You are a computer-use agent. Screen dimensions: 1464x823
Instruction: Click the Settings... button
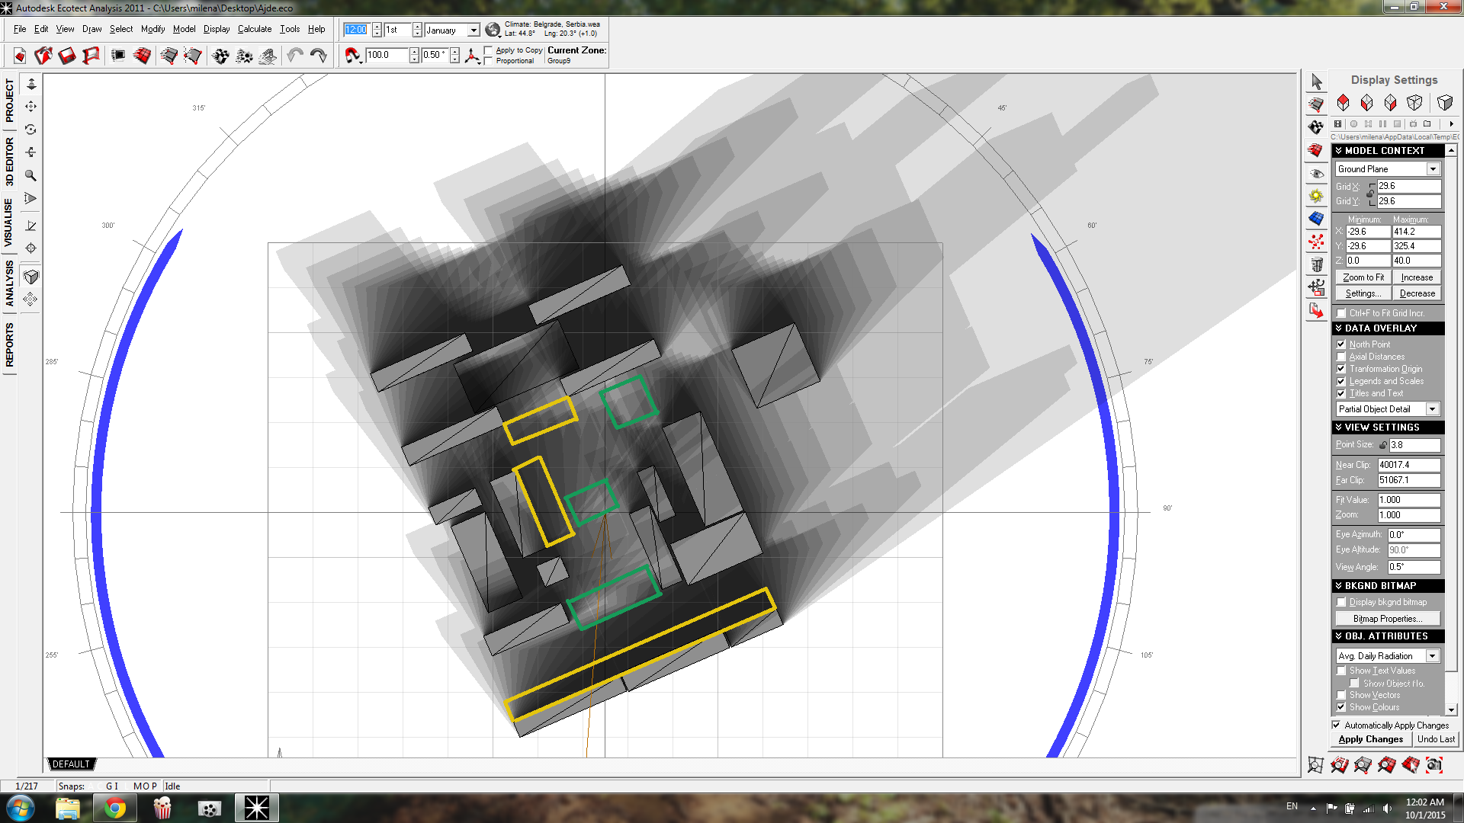(x=1363, y=293)
